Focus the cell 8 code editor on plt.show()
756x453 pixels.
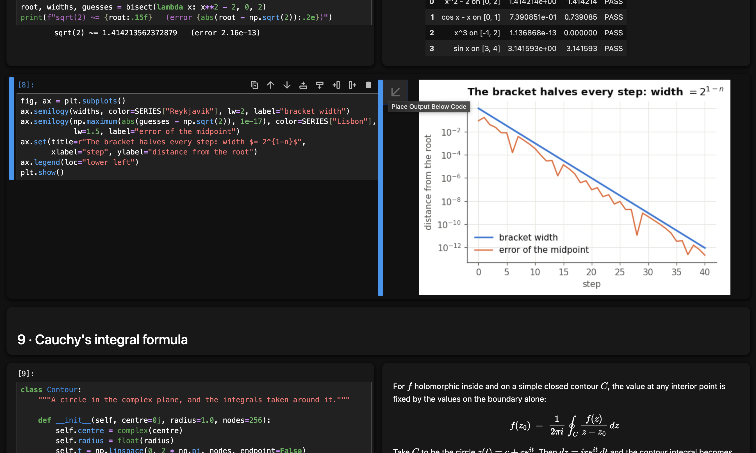click(42, 172)
